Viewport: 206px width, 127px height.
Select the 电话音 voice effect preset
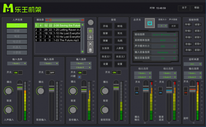click(x=17, y=42)
